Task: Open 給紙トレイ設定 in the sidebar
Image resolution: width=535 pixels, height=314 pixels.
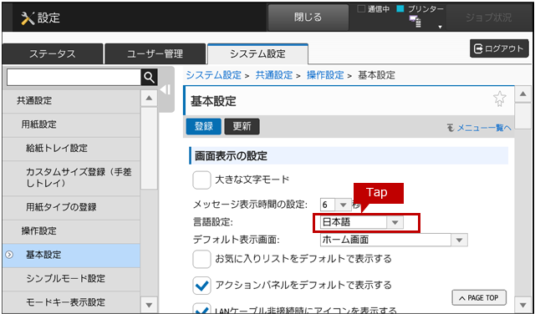Action: click(71, 149)
